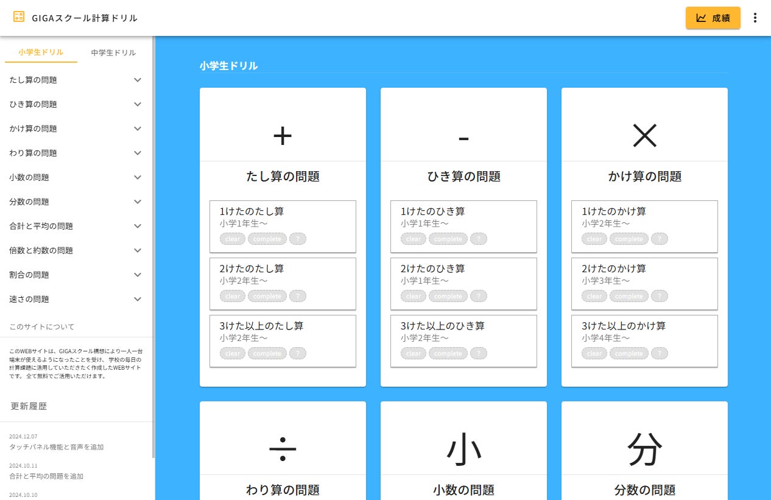Click the わり算の問題 card heading
This screenshot has width=771, height=500.
click(x=283, y=490)
